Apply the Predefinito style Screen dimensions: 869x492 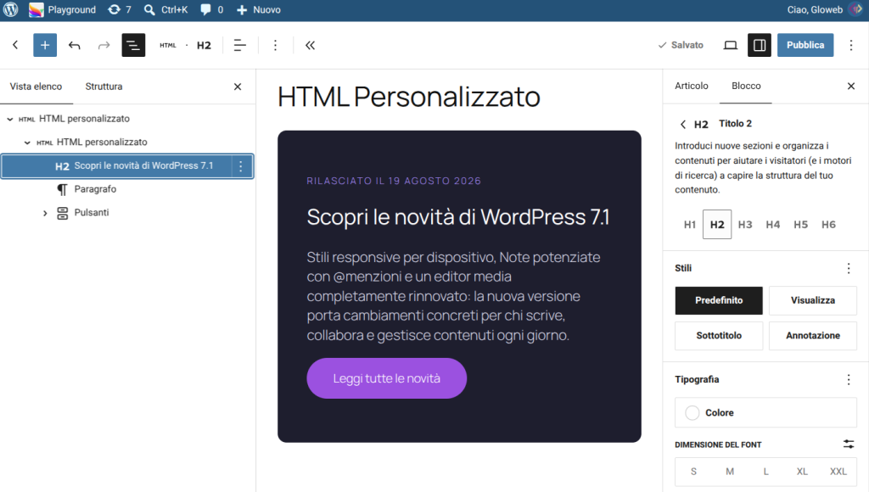[719, 300]
